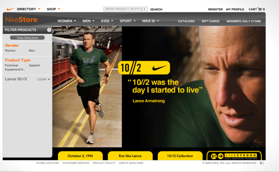Viewport: 279px width, 172px height.
Task: Click the shopping cart icon
Action: tap(260, 9)
